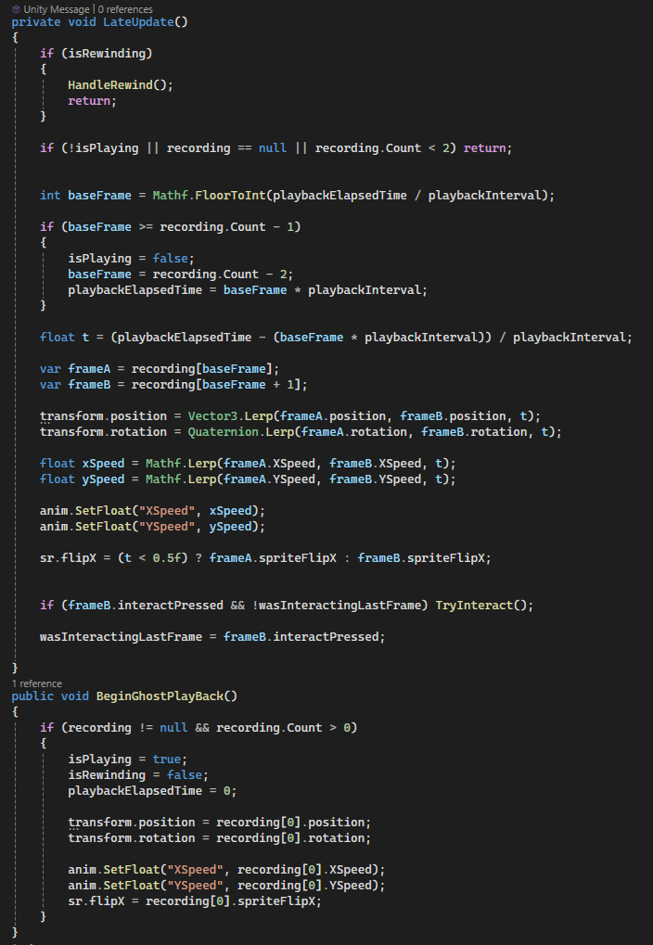653x945 pixels.
Task: Open the "1 reference" CodeLens link
Action: pos(36,683)
